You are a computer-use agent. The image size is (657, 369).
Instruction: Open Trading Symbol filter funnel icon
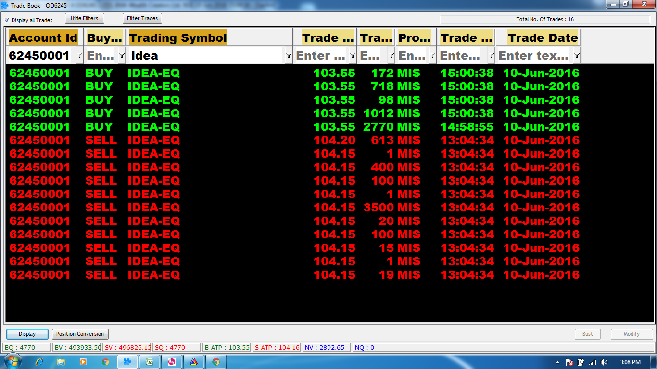(289, 56)
